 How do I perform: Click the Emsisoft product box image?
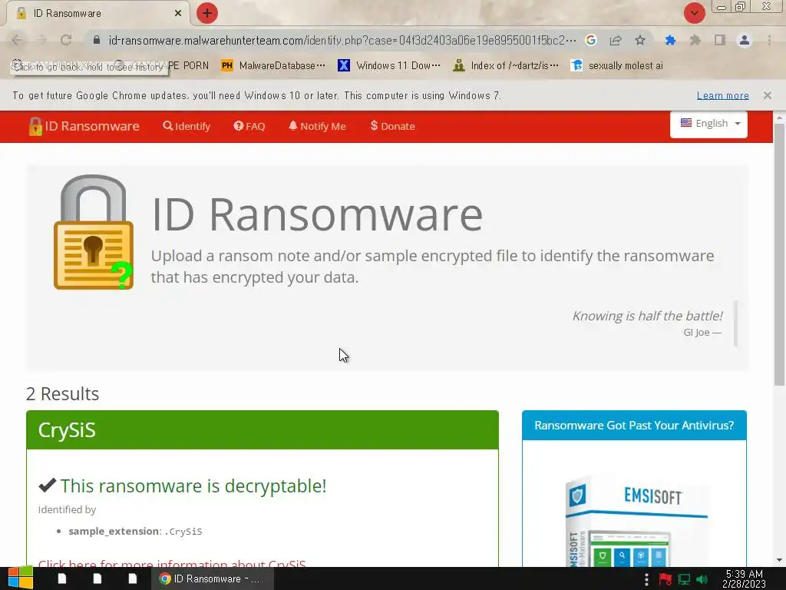coord(636,522)
